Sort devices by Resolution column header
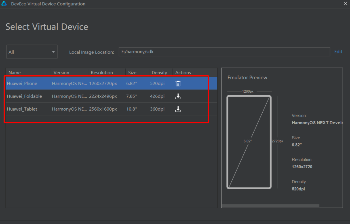Image resolution: width=350 pixels, height=224 pixels. 107,72
